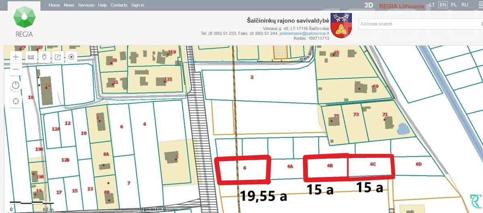Click the priimamasis@salcininkai.lt email link
The image size is (483, 213).
tap(304, 34)
